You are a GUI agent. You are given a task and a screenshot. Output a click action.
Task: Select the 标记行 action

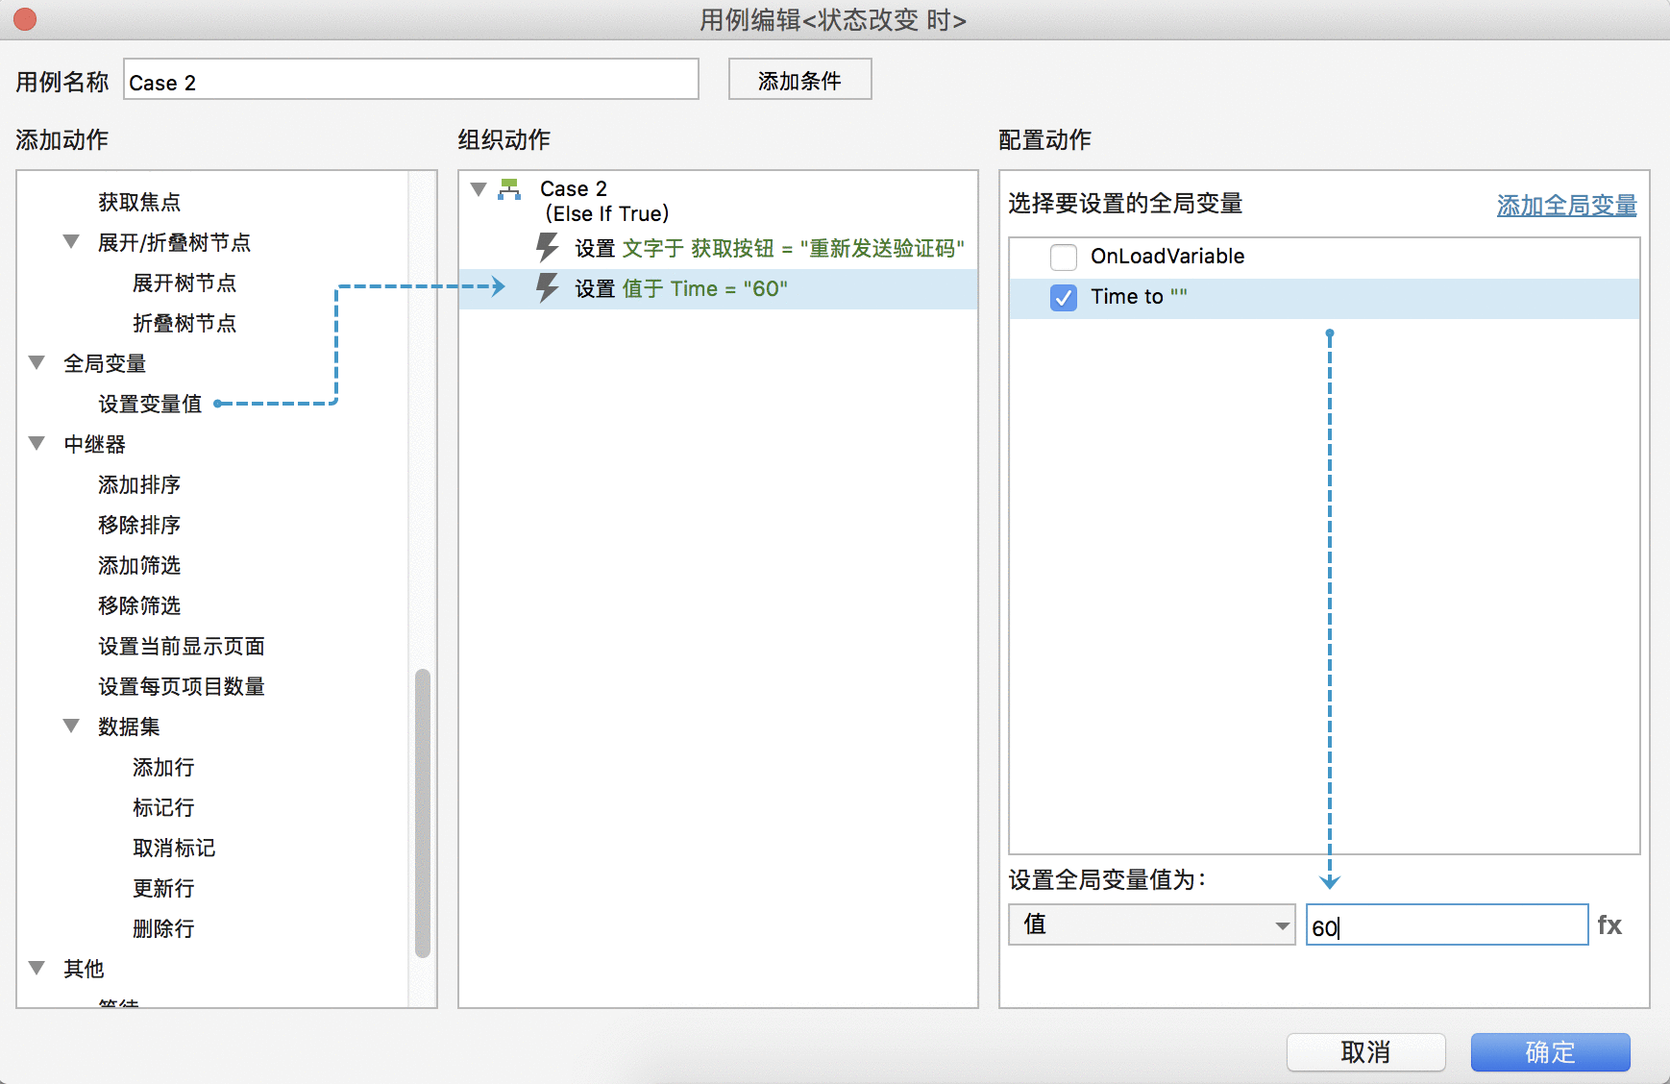tap(163, 807)
